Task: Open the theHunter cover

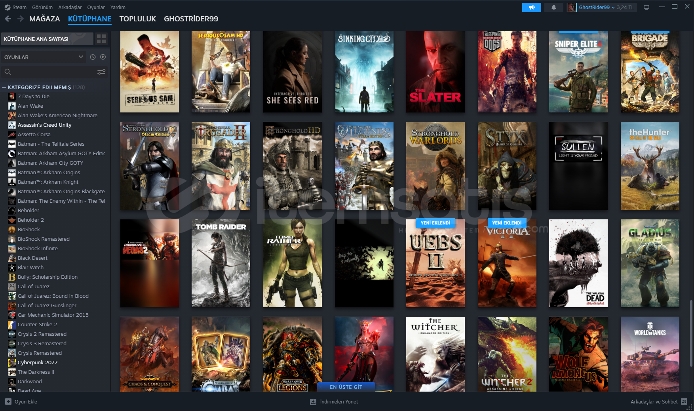Action: click(650, 166)
